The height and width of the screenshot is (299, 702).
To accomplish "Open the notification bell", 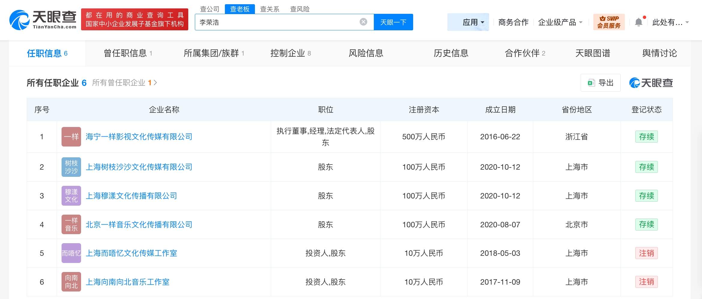I will 639,22.
